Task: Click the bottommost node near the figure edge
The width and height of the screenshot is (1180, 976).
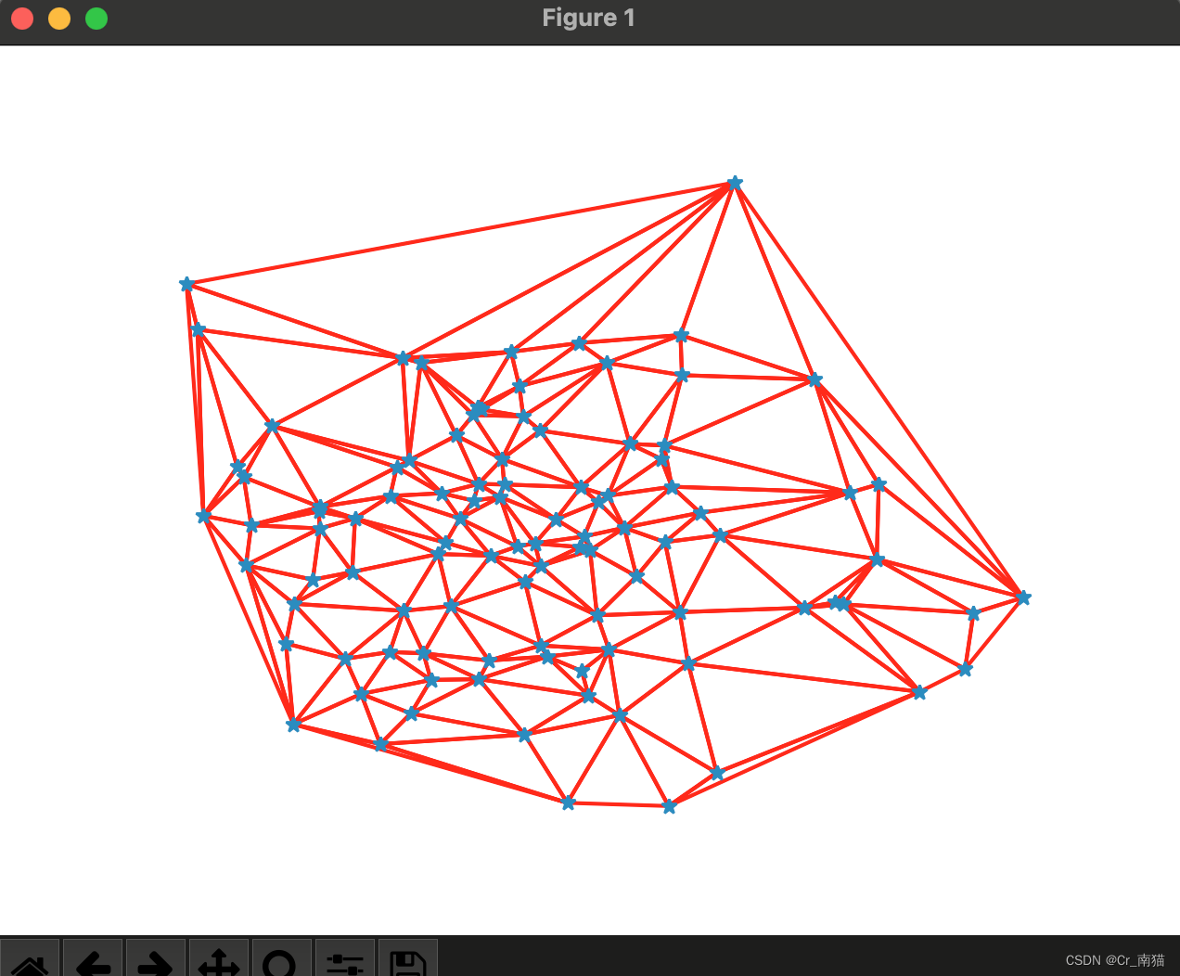Action: [671, 805]
